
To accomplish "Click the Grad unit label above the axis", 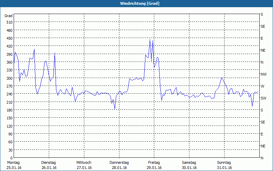I will 9,16.
